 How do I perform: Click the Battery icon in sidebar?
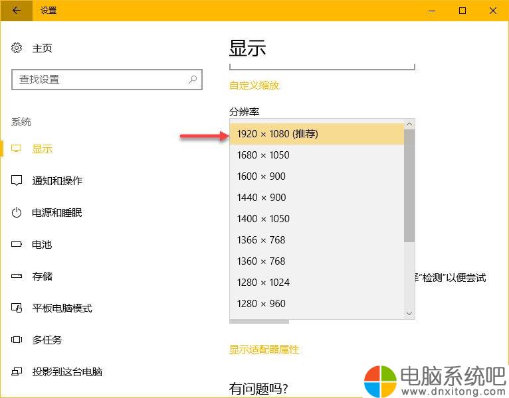17,245
